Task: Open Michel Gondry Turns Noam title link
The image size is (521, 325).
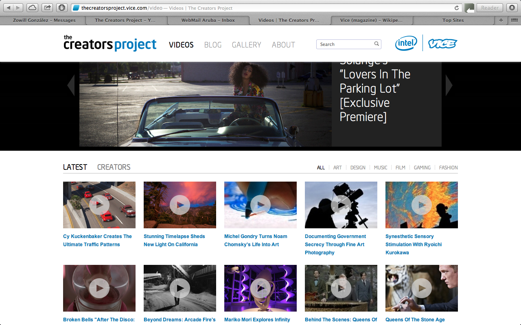Action: coord(256,240)
